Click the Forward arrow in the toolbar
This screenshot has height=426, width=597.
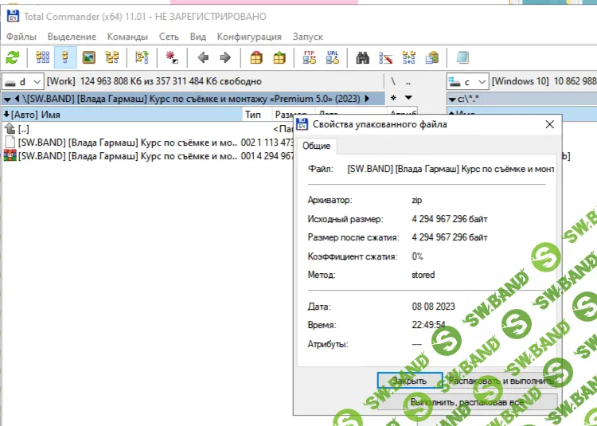pyautogui.click(x=225, y=57)
